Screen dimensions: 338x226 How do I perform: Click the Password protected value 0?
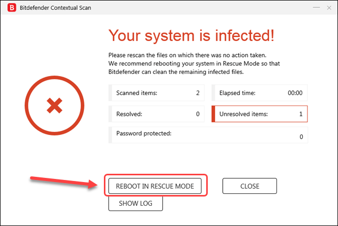click(x=301, y=137)
